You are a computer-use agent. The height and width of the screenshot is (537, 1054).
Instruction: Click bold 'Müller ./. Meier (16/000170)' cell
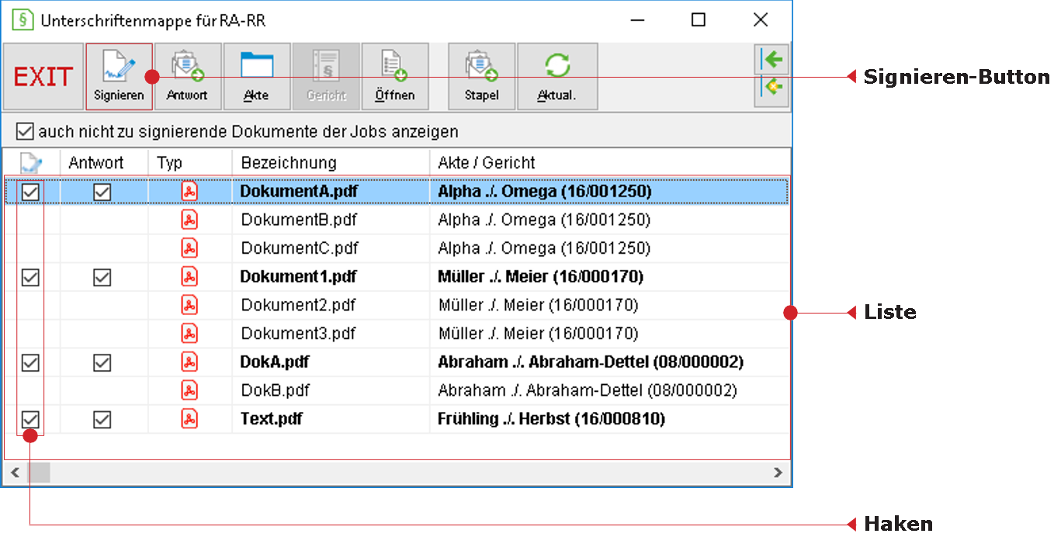click(x=540, y=276)
